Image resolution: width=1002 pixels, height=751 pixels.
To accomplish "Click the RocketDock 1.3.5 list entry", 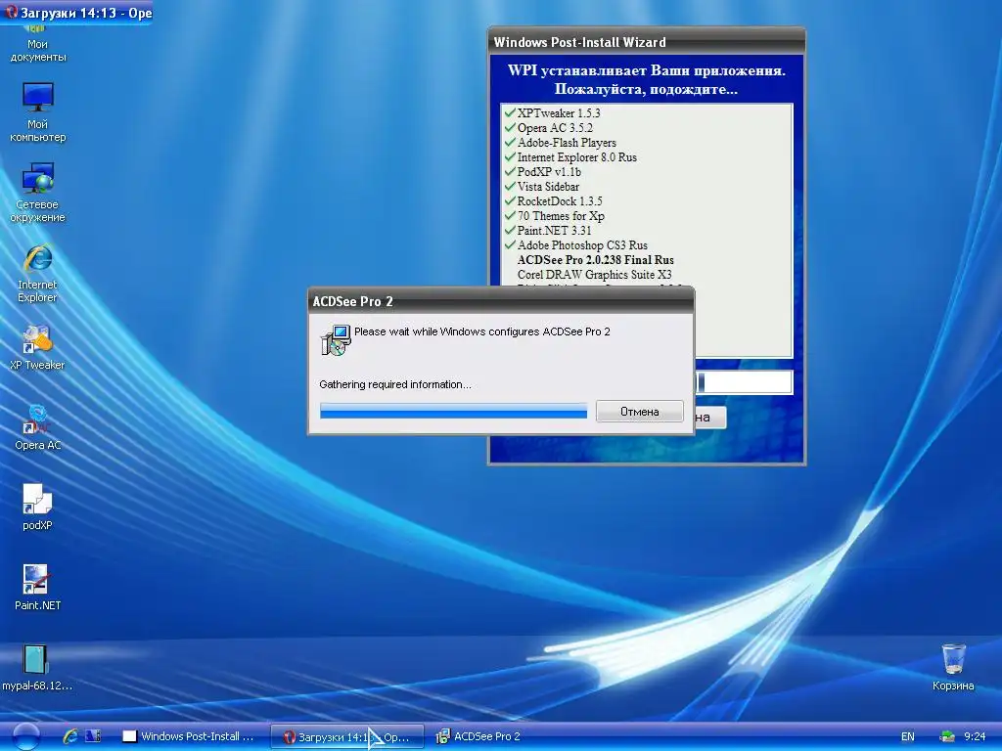I will point(559,201).
